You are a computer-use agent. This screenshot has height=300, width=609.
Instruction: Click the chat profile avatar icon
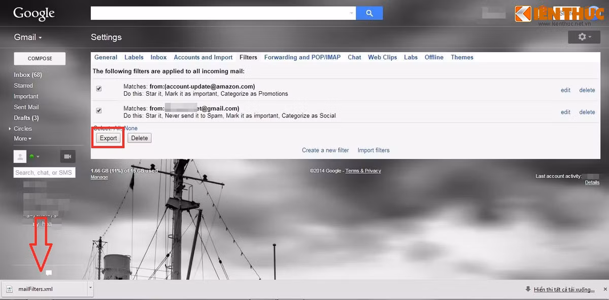20,157
